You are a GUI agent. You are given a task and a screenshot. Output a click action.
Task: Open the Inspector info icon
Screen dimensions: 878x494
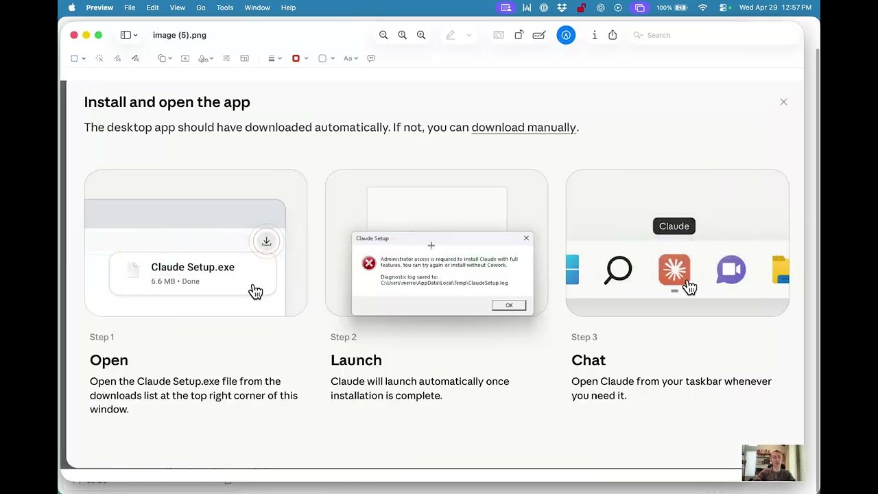click(x=594, y=35)
